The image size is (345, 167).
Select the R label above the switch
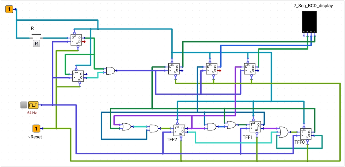(32, 29)
